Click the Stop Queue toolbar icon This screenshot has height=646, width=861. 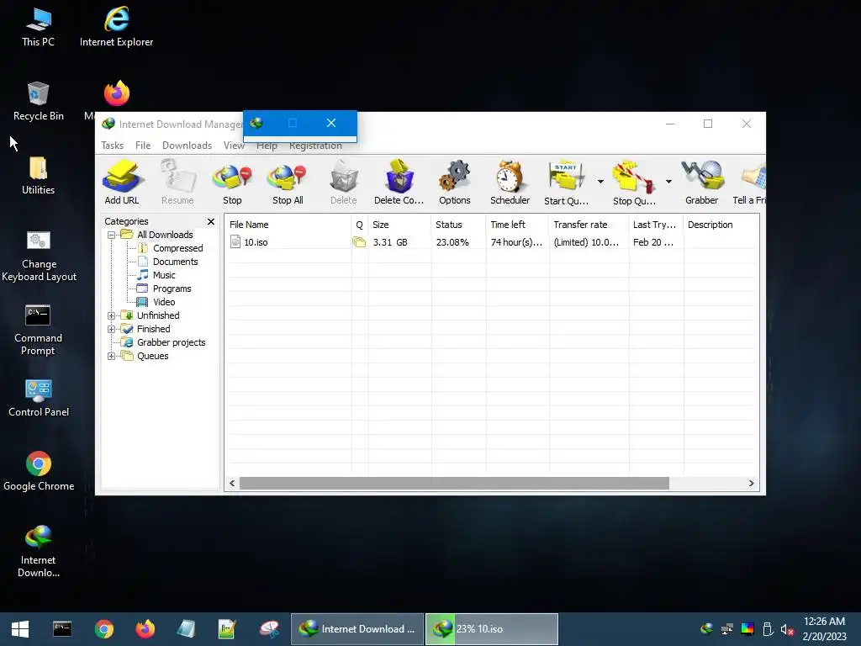634,183
